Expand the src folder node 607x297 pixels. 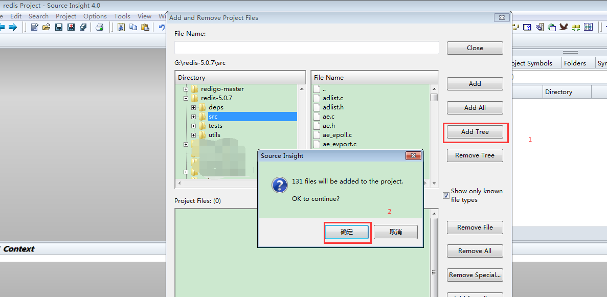pyautogui.click(x=194, y=117)
